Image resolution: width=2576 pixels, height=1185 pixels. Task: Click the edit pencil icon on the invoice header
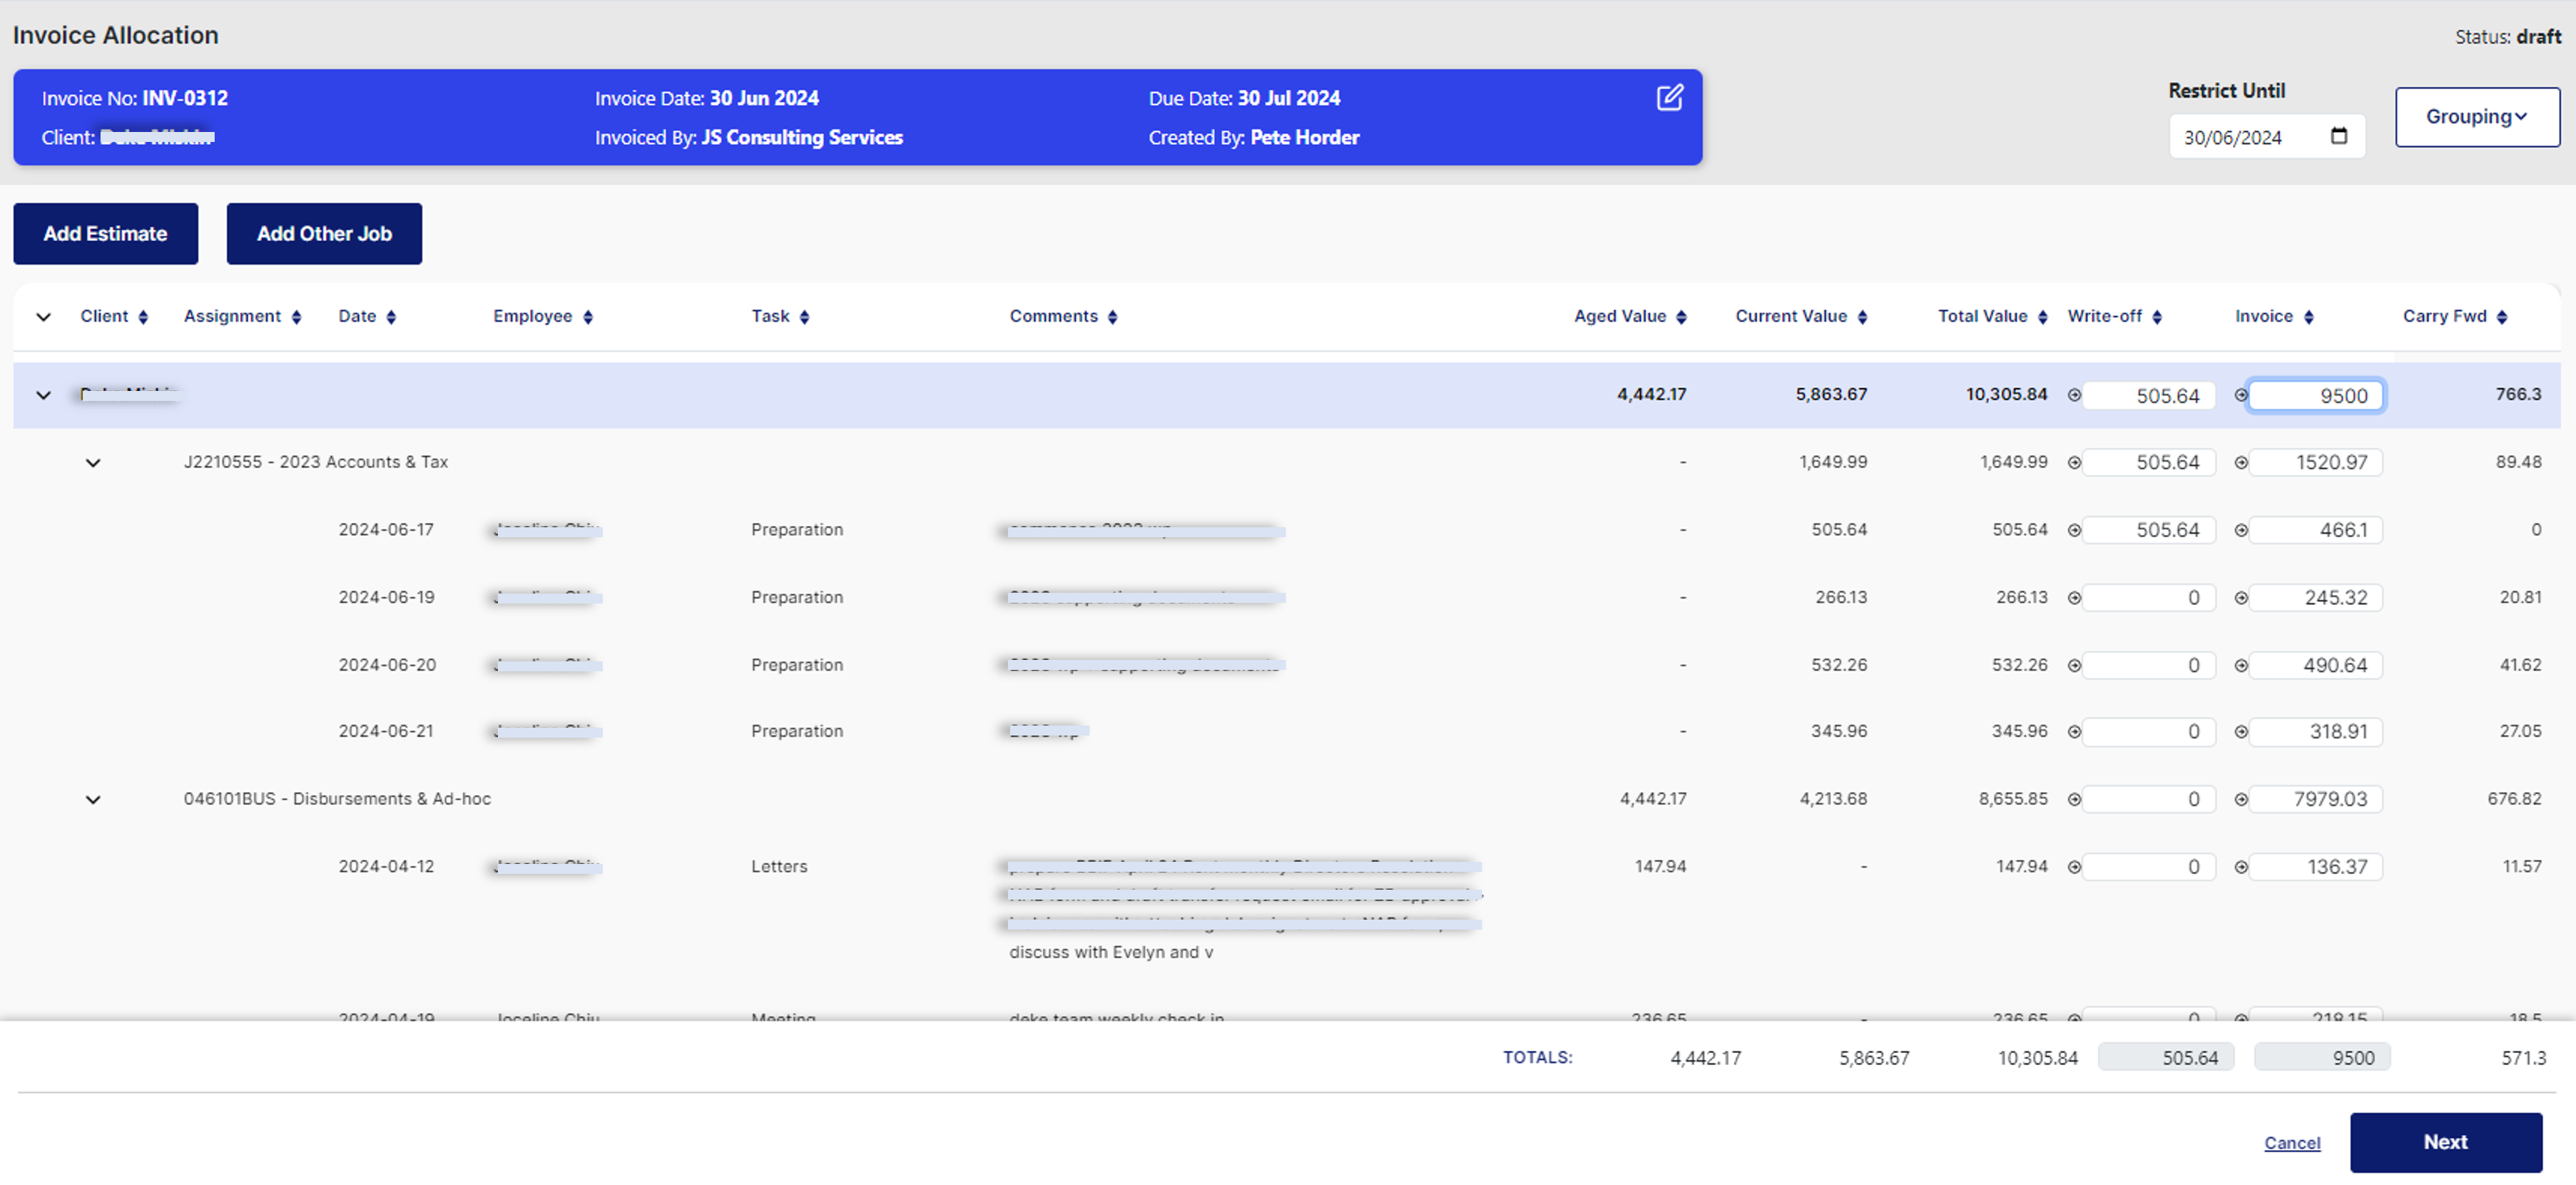coord(1669,98)
